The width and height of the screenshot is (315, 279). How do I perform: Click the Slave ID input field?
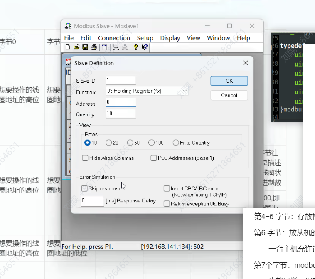pyautogui.click(x=121, y=80)
